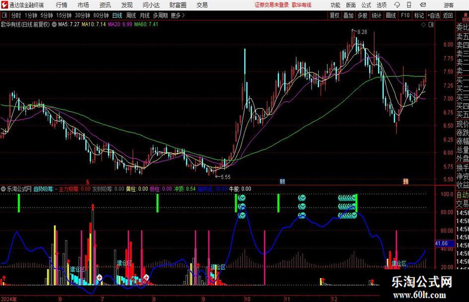
Task: Click the 2024年 date axis label
Action: 8,299
